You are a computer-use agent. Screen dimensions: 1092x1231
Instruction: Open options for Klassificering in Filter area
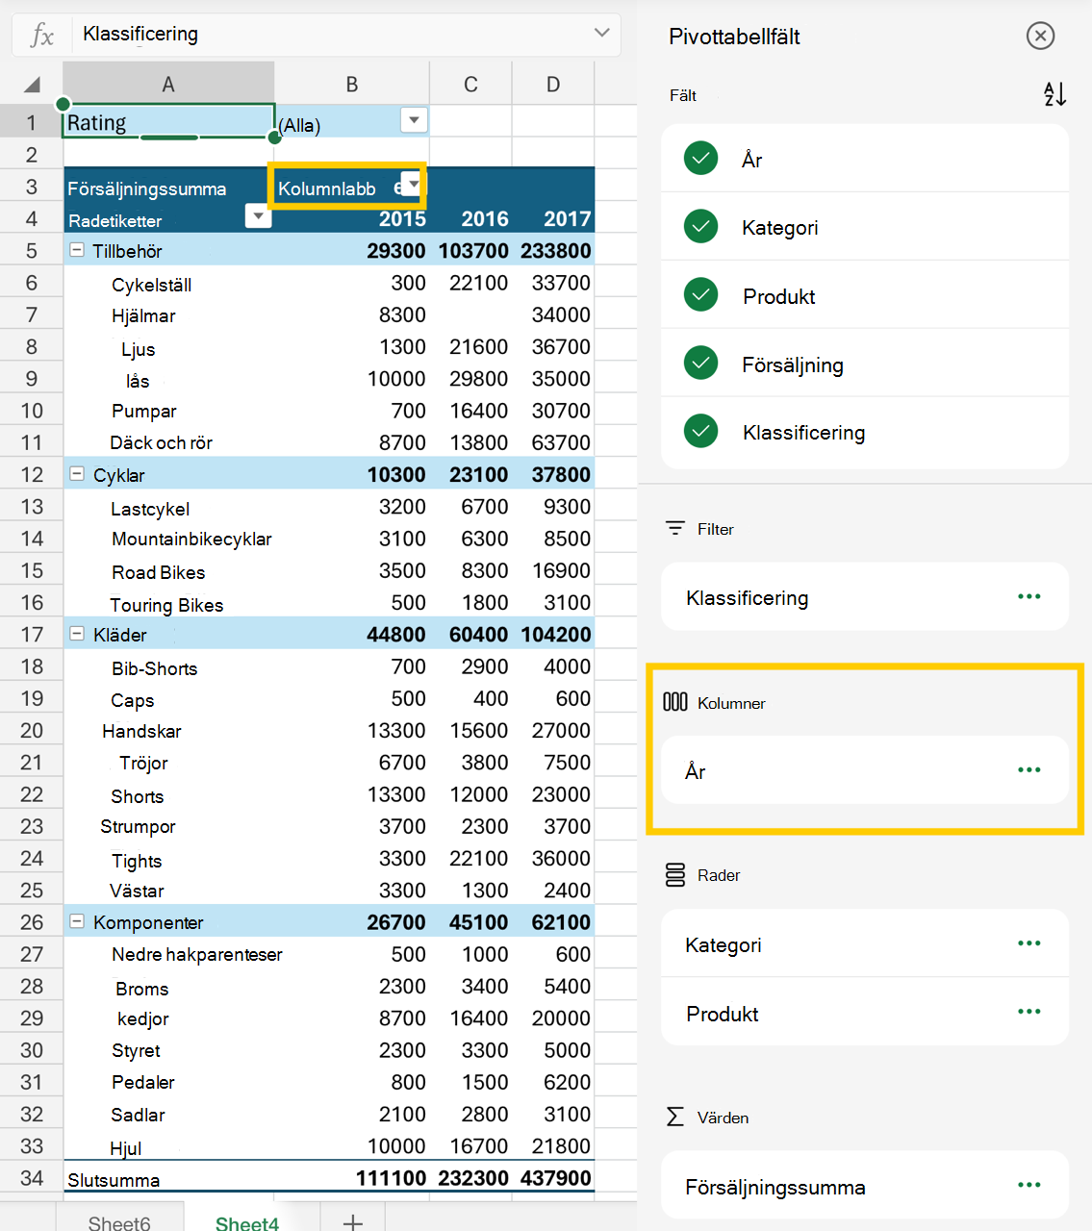1029,596
